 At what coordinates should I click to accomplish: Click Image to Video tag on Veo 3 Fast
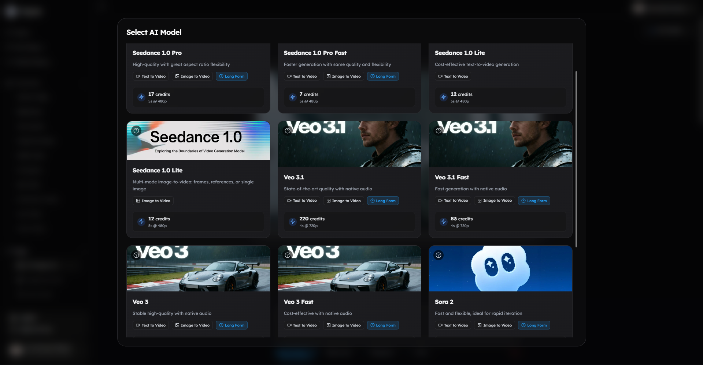(x=344, y=325)
